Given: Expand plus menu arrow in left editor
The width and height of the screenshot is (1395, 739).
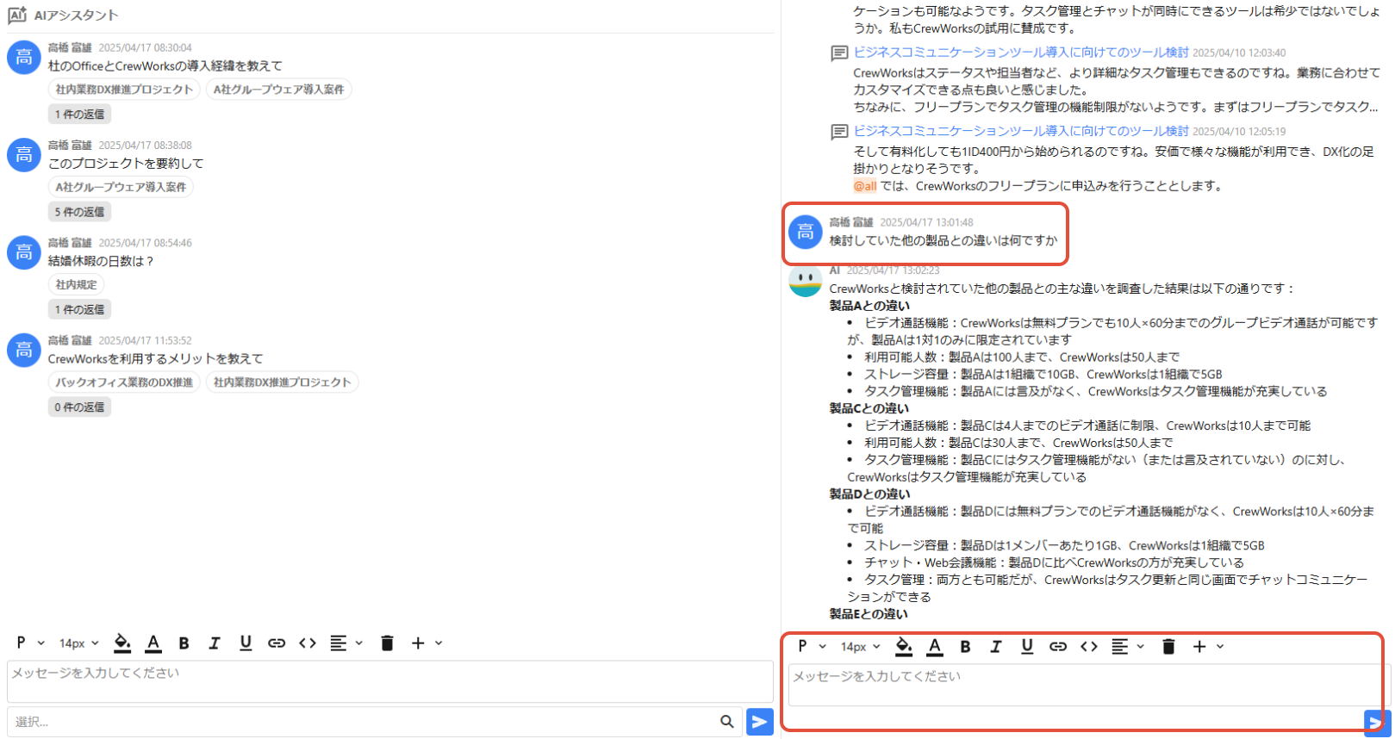Looking at the screenshot, I should (439, 643).
